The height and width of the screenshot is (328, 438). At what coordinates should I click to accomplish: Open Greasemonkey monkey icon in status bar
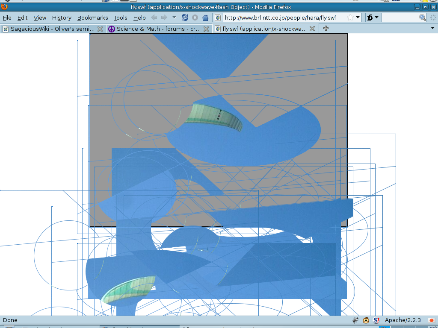[x=366, y=320]
